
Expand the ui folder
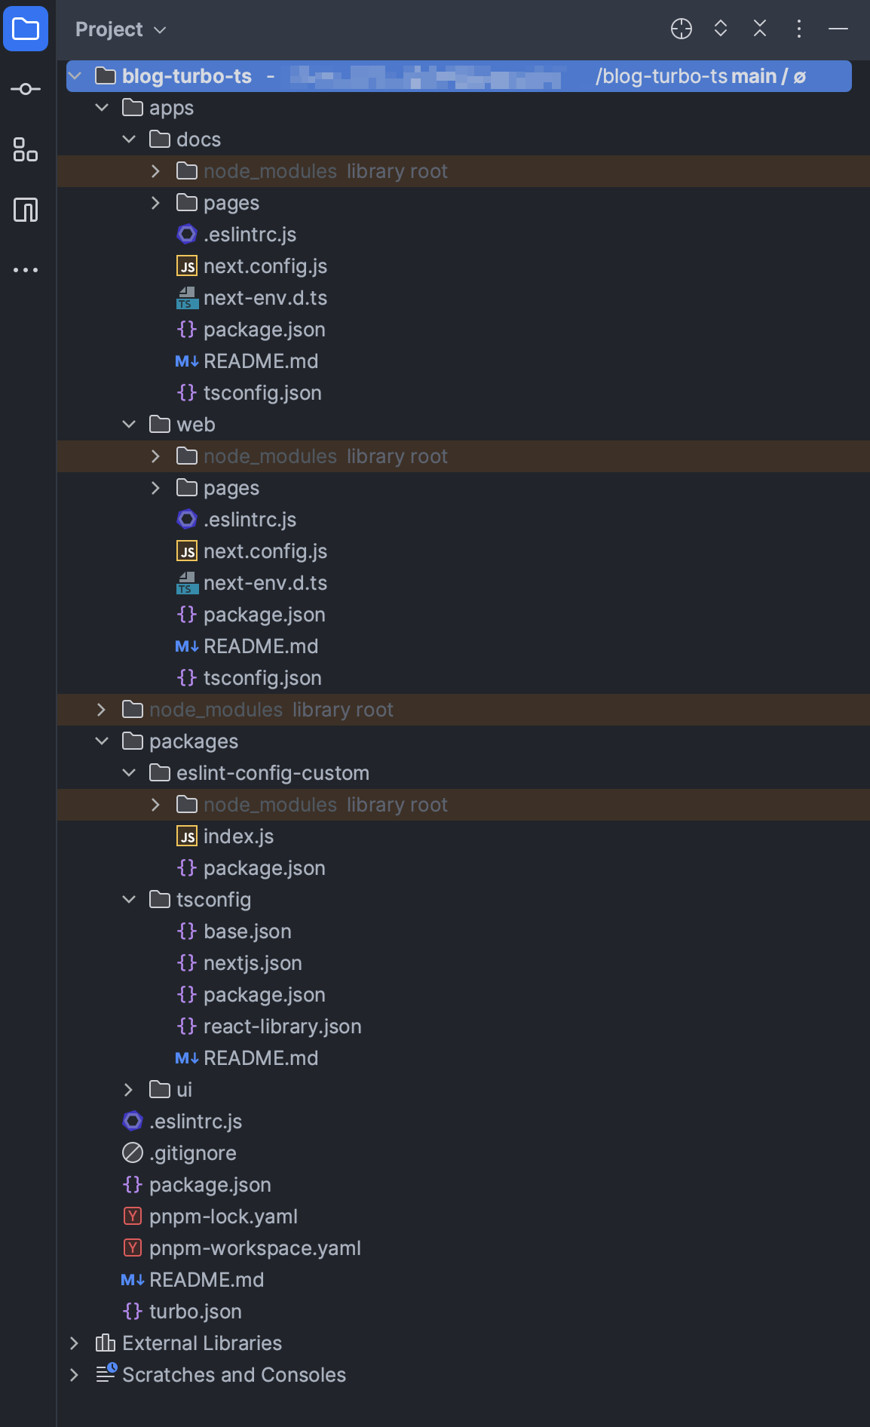[129, 1090]
